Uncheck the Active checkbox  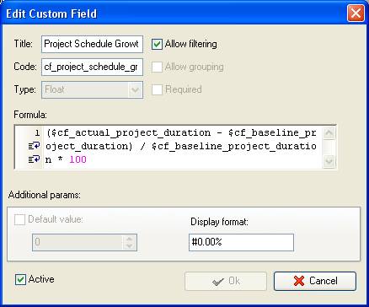click(x=20, y=280)
